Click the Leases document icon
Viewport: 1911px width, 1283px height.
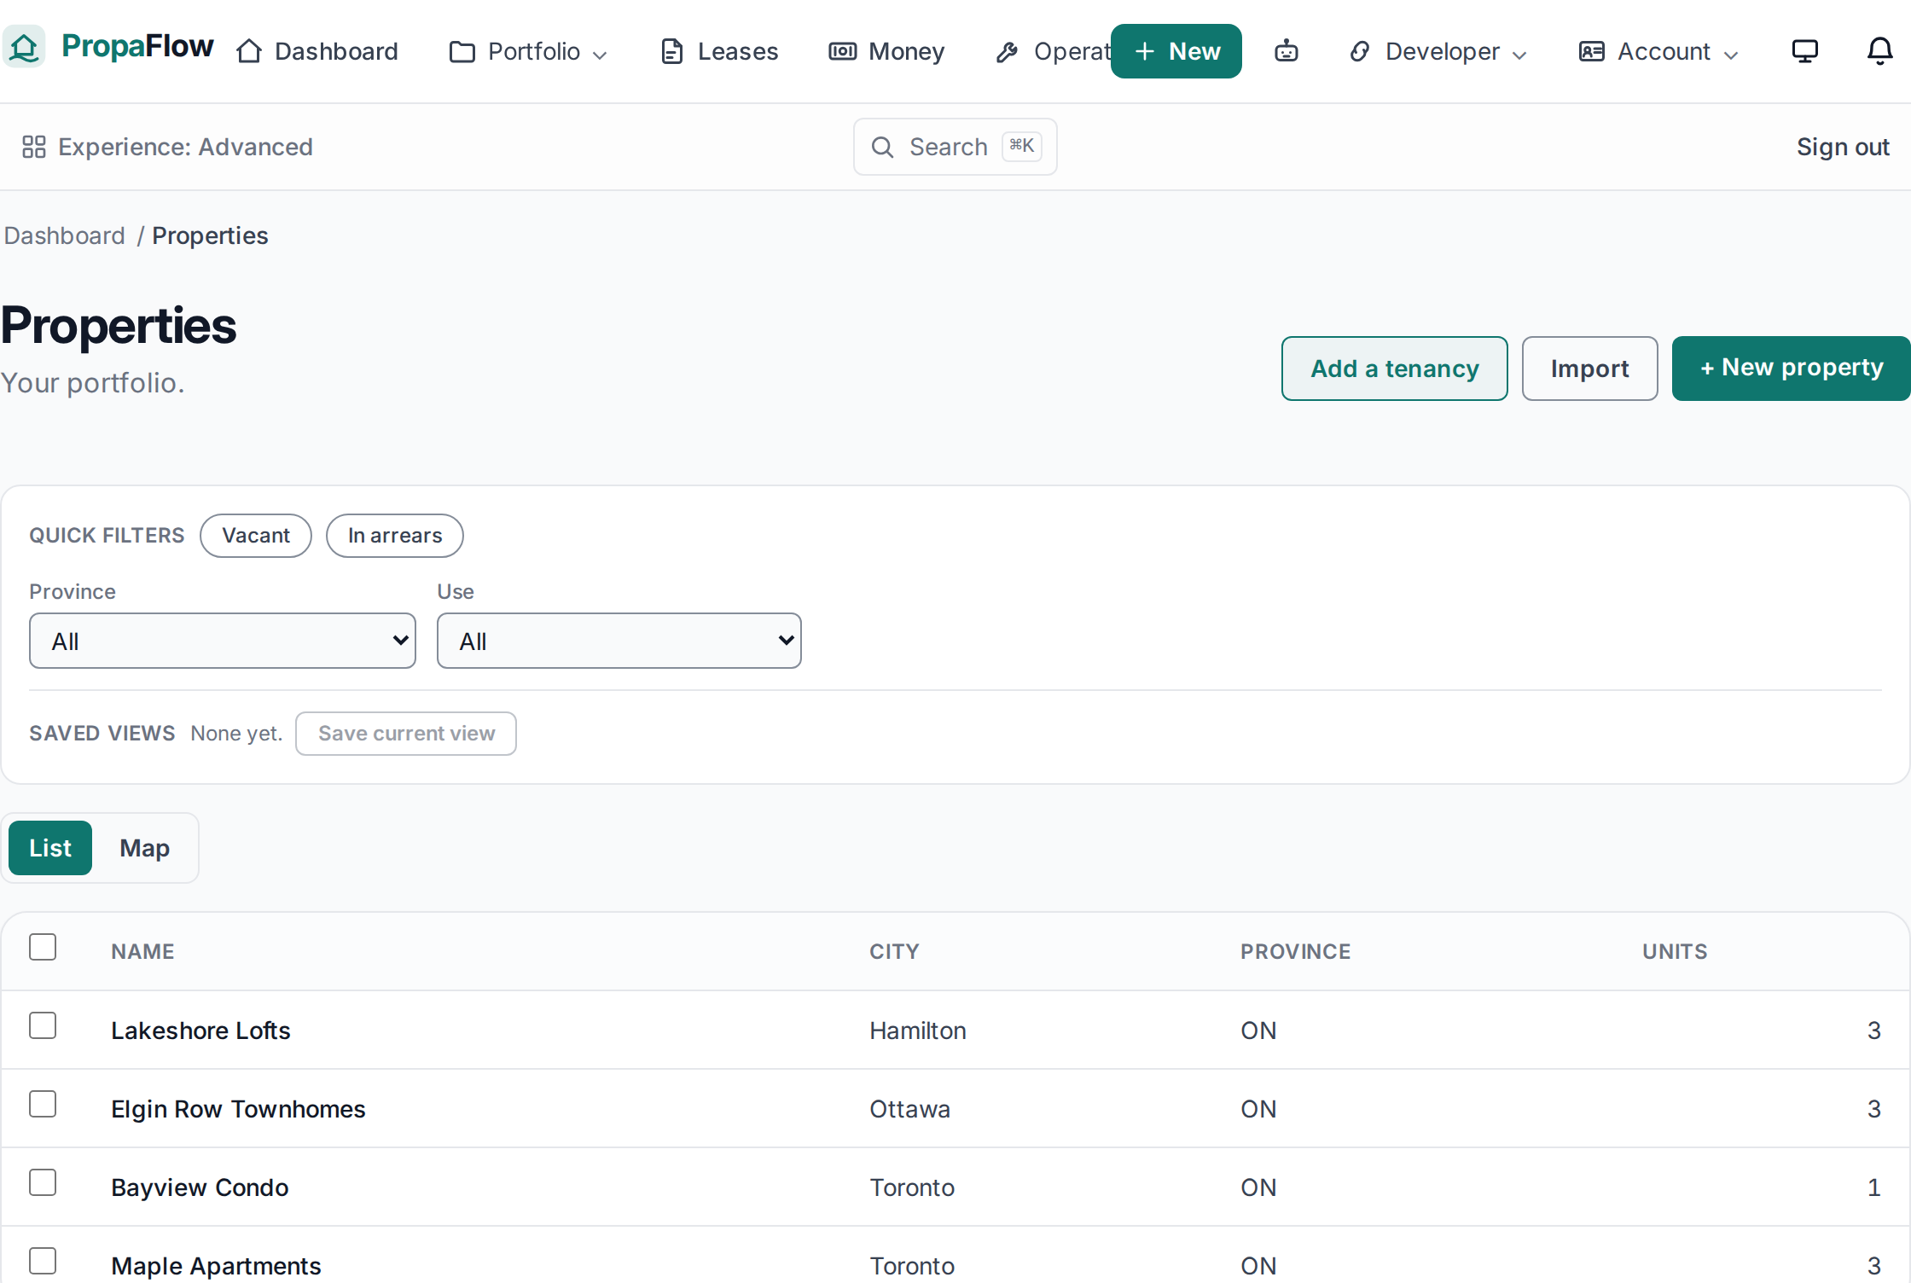672,51
